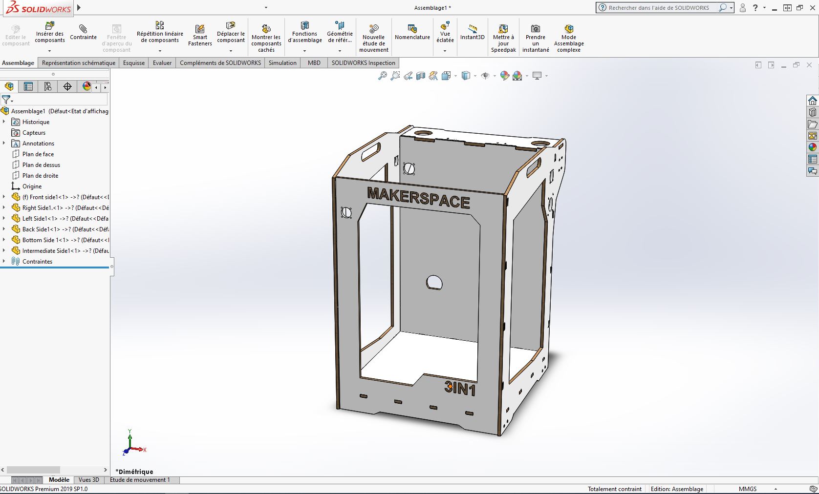Image resolution: width=819 pixels, height=494 pixels.
Task: Switch to the PropertyManager tab
Action: pyautogui.click(x=28, y=87)
